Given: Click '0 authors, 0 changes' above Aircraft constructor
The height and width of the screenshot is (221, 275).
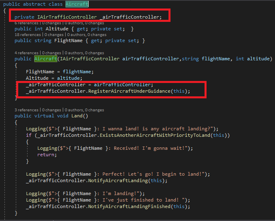Looking at the screenshot, I should pyautogui.click(x=84, y=53).
